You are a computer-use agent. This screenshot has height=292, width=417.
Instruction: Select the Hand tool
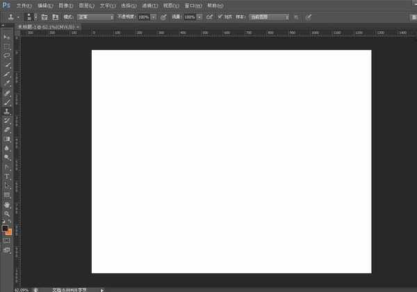(7, 205)
